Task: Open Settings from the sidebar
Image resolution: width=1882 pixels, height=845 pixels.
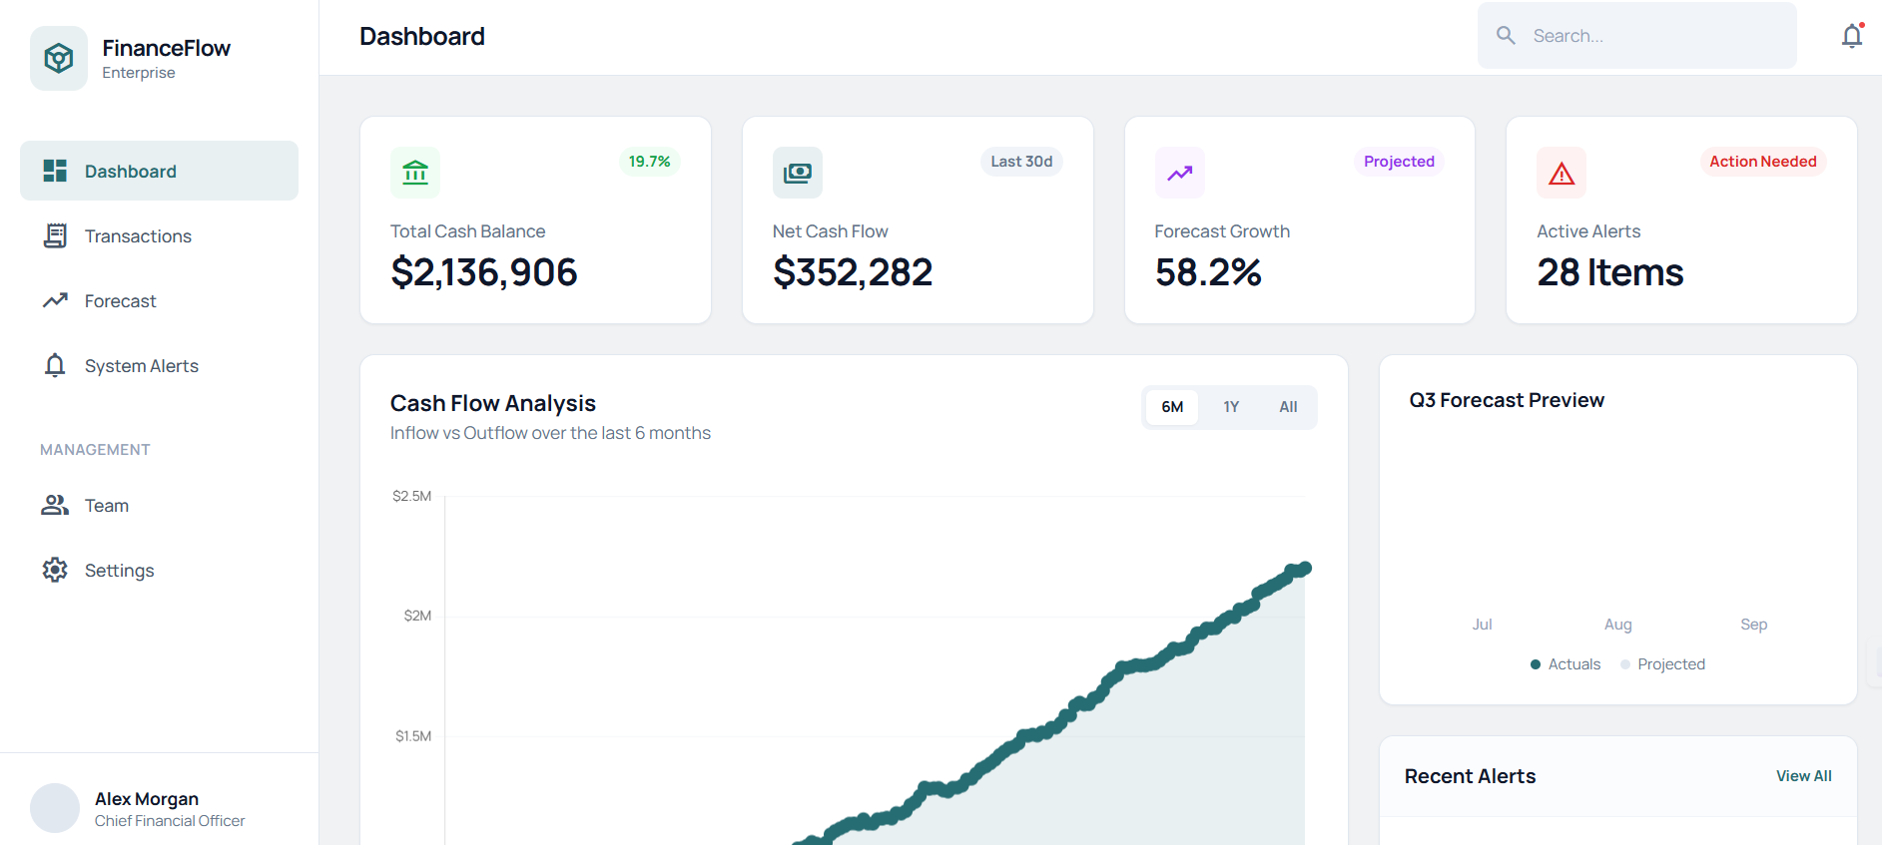Action: point(159,570)
